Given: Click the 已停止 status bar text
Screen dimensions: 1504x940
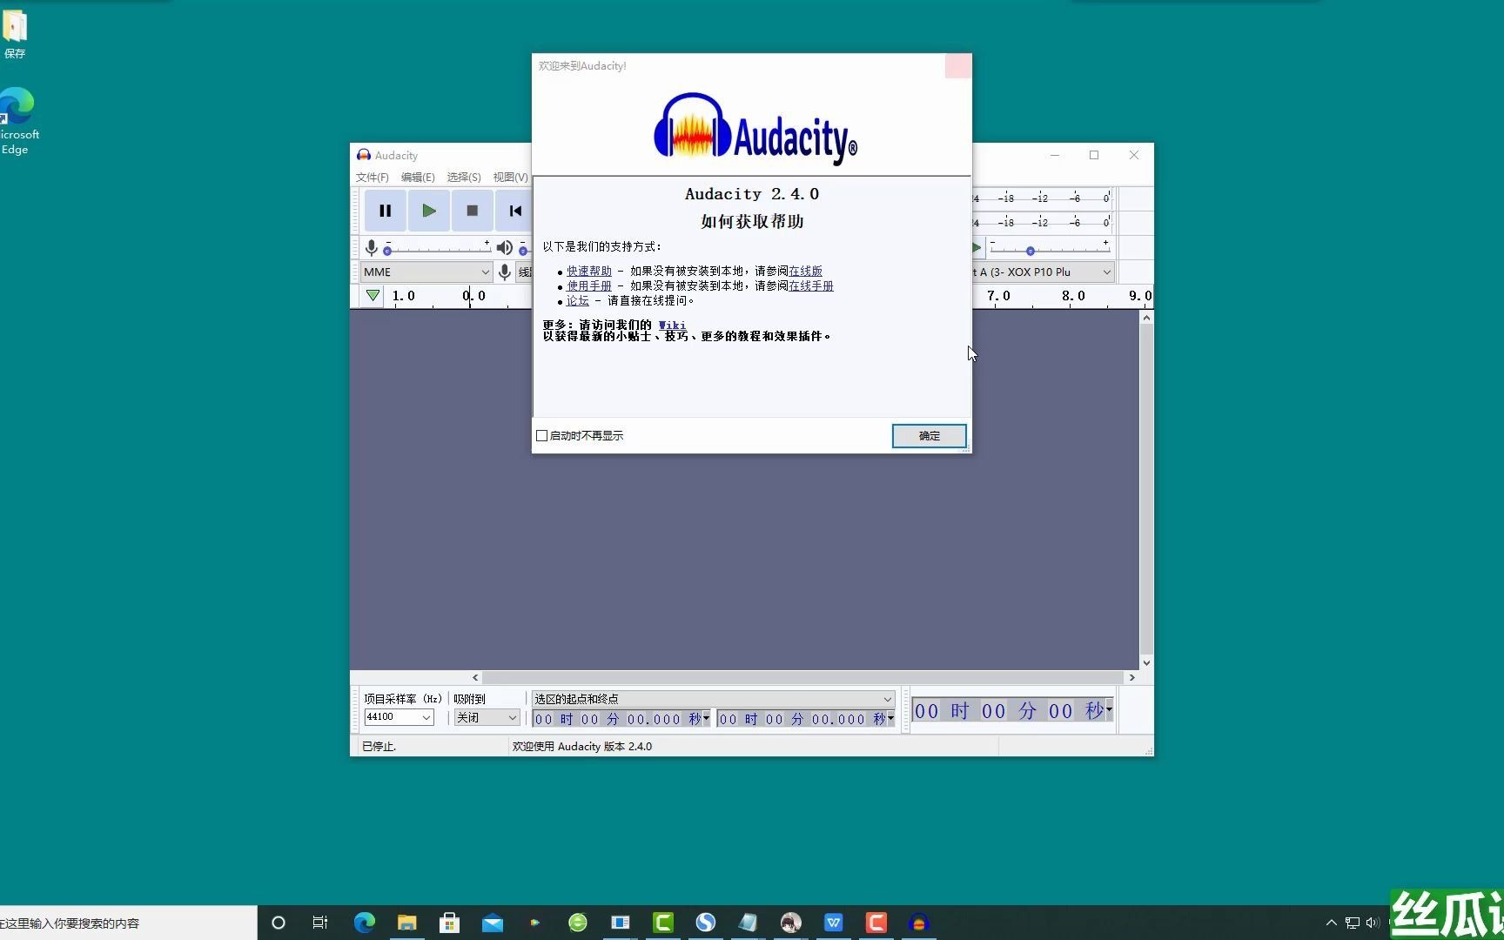Looking at the screenshot, I should coord(379,747).
